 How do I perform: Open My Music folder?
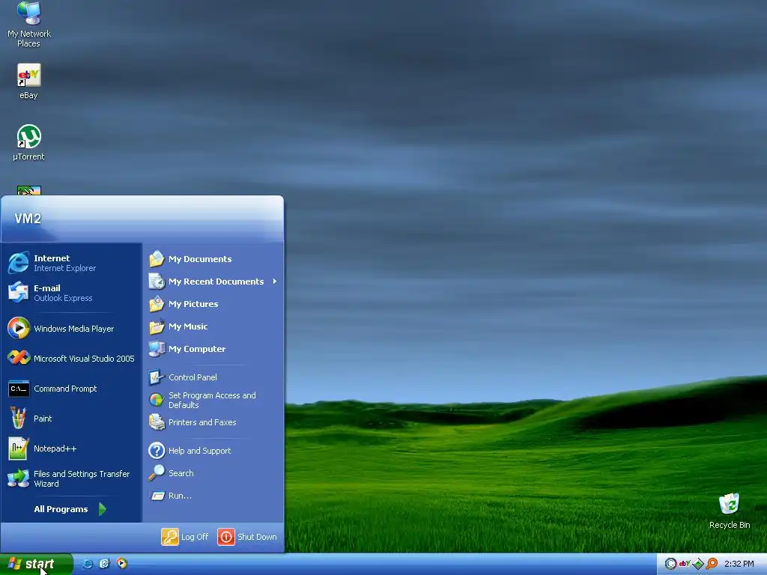213,326
